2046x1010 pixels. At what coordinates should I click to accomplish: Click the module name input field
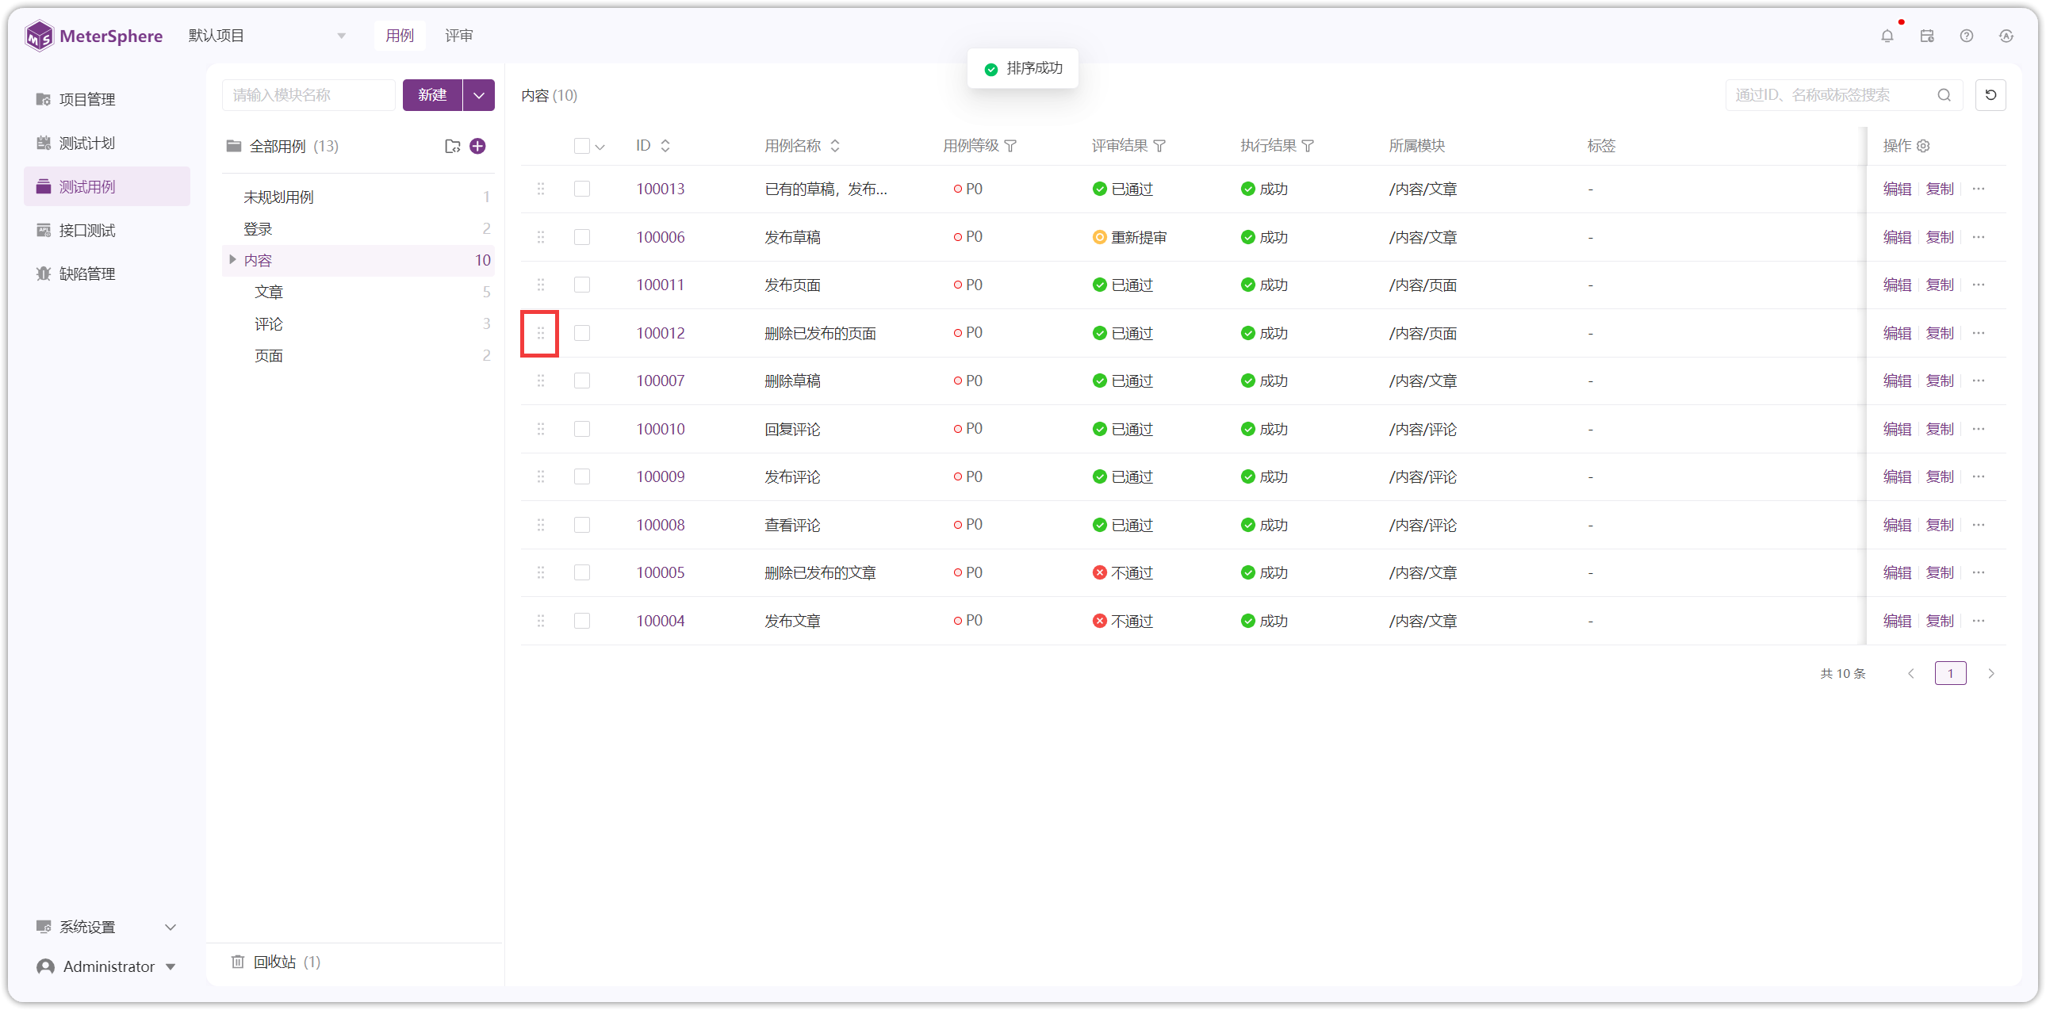[308, 95]
